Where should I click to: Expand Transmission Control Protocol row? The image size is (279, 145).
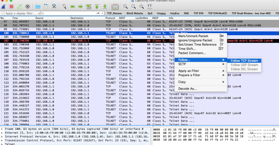2,140
